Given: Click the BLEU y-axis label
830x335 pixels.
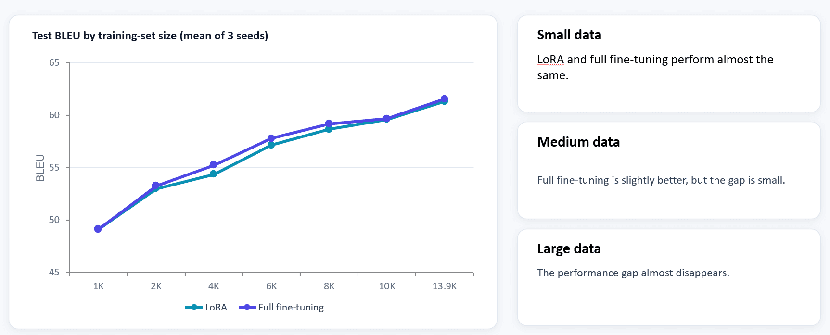Looking at the screenshot, I should (40, 168).
